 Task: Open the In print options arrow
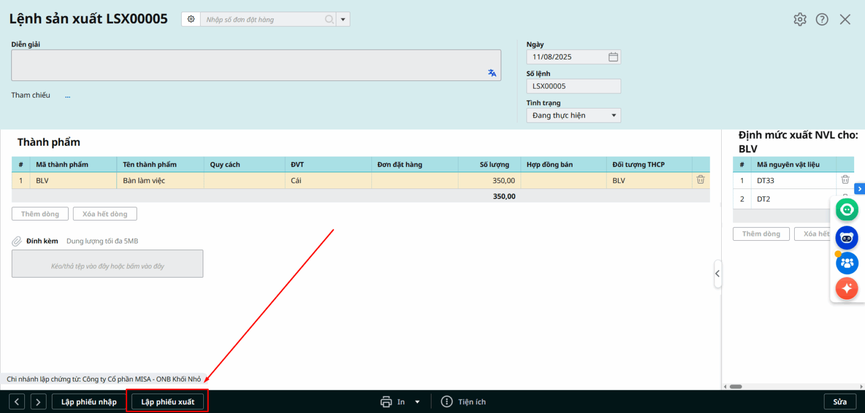tap(417, 402)
